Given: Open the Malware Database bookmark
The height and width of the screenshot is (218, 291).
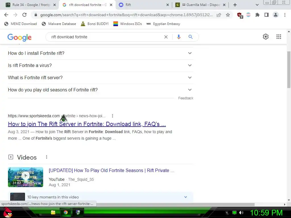Looking at the screenshot, I should tap(59, 24).
